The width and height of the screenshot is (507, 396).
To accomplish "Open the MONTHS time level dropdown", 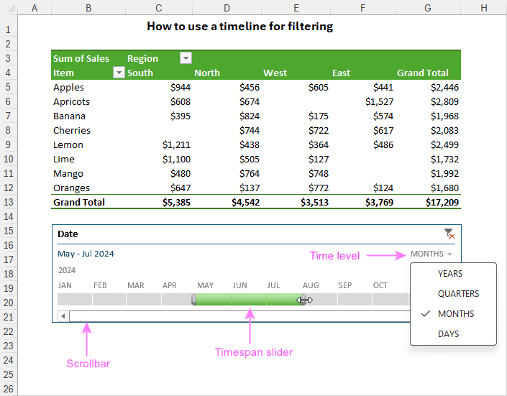I will pyautogui.click(x=431, y=254).
